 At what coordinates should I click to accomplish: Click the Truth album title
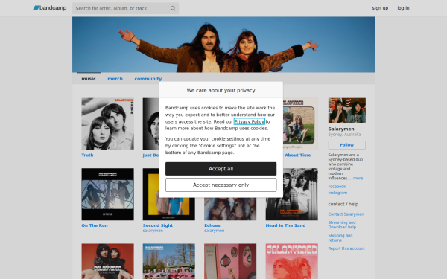tap(87, 155)
